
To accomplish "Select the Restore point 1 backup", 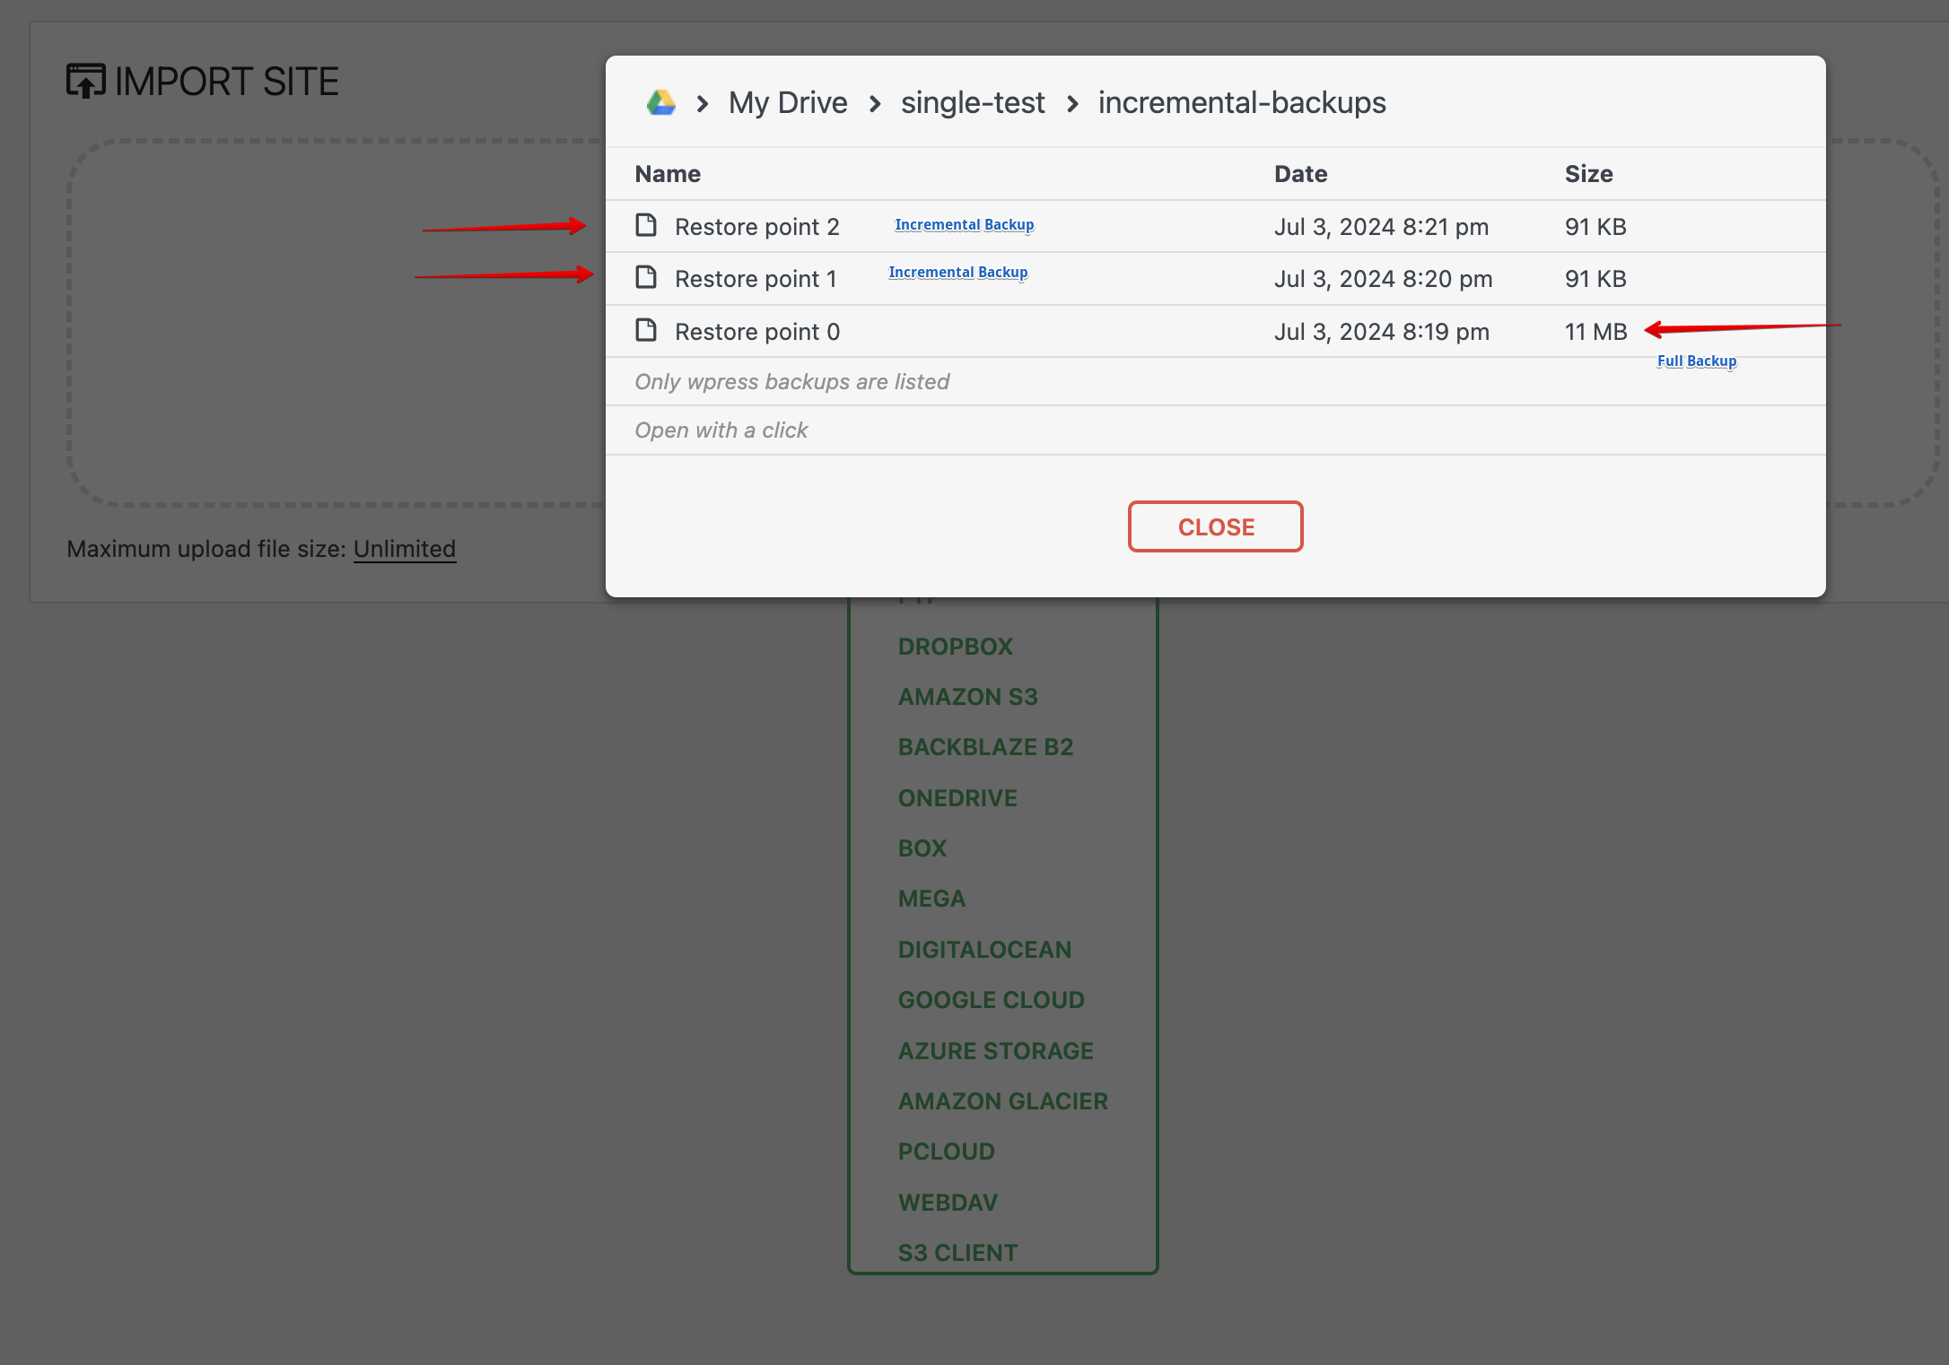I will (x=755, y=279).
